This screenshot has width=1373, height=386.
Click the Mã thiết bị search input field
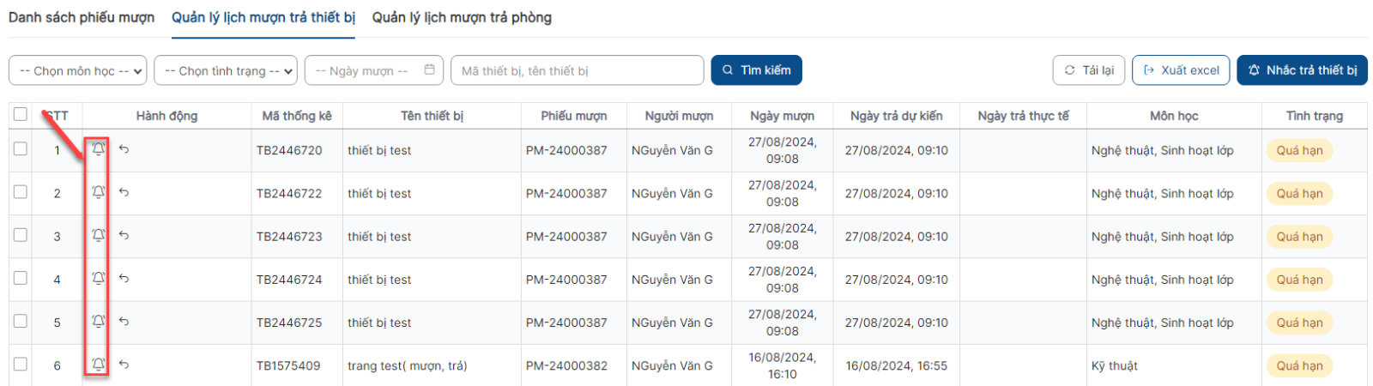point(578,70)
